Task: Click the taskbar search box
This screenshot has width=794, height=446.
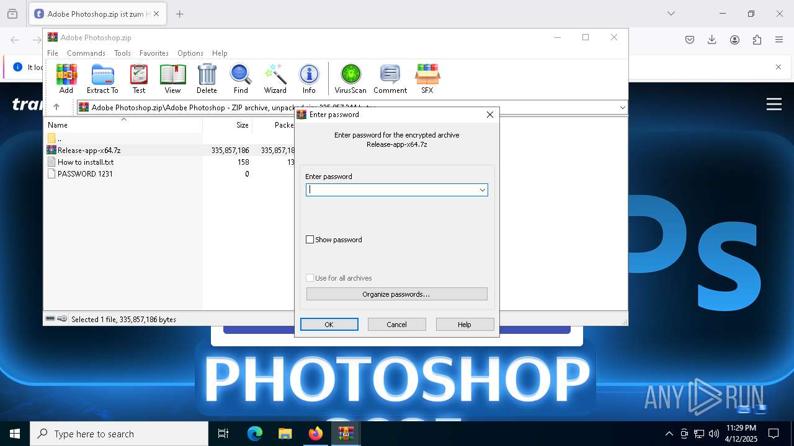Action: [x=119, y=434]
